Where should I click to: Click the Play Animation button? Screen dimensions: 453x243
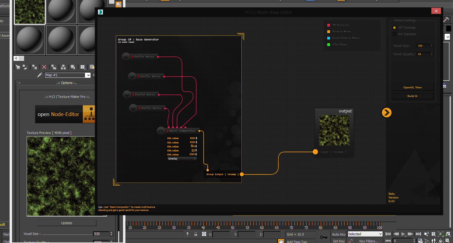click(403, 234)
